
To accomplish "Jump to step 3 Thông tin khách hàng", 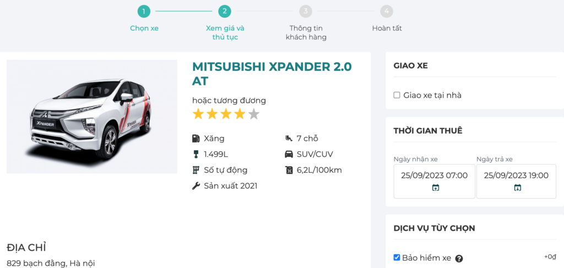I will point(306,12).
